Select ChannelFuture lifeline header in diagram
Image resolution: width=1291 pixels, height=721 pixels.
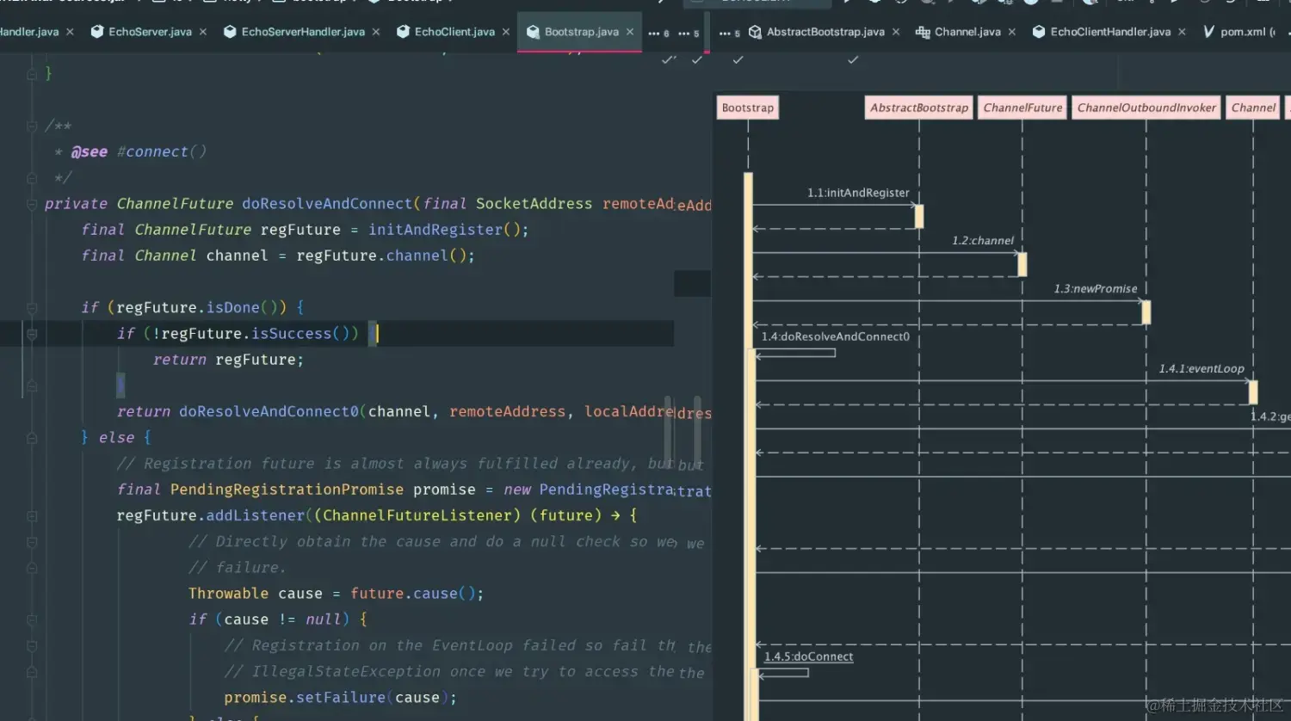coord(1022,108)
